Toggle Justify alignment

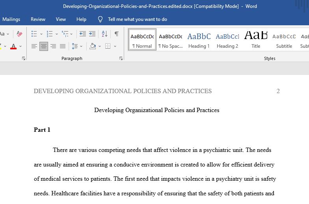pyautogui.click(x=63, y=46)
